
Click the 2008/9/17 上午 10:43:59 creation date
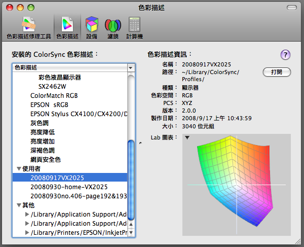tap(217, 118)
